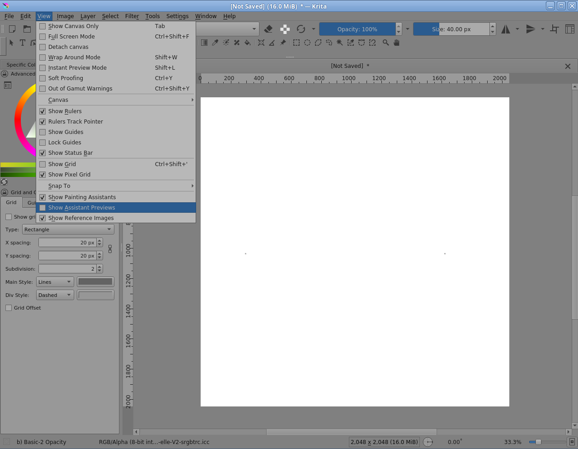
Task: Click the Wrap Around Mode menu entry
Action: 74,57
